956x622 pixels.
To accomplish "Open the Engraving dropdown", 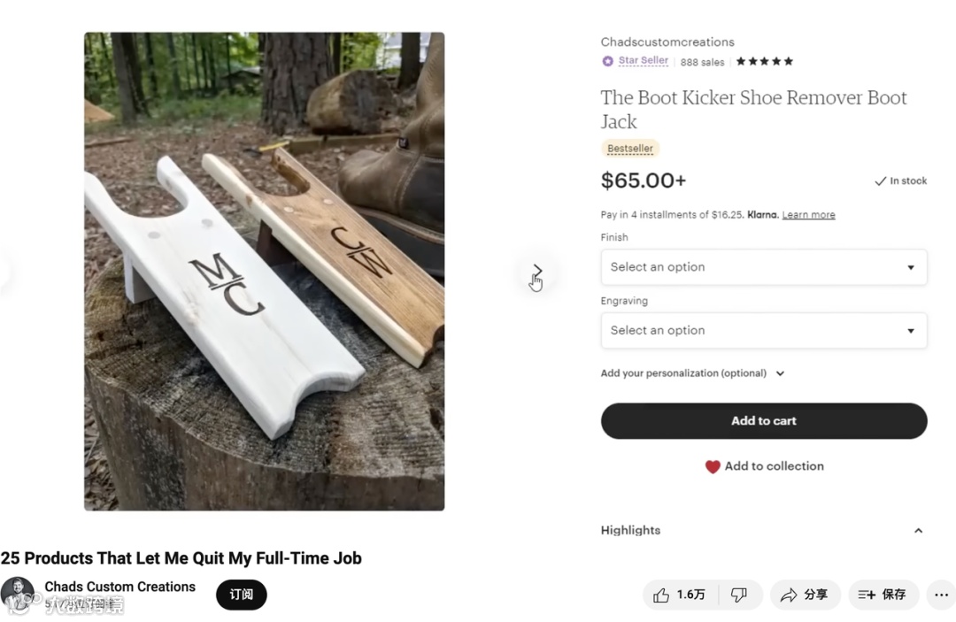I will point(763,331).
